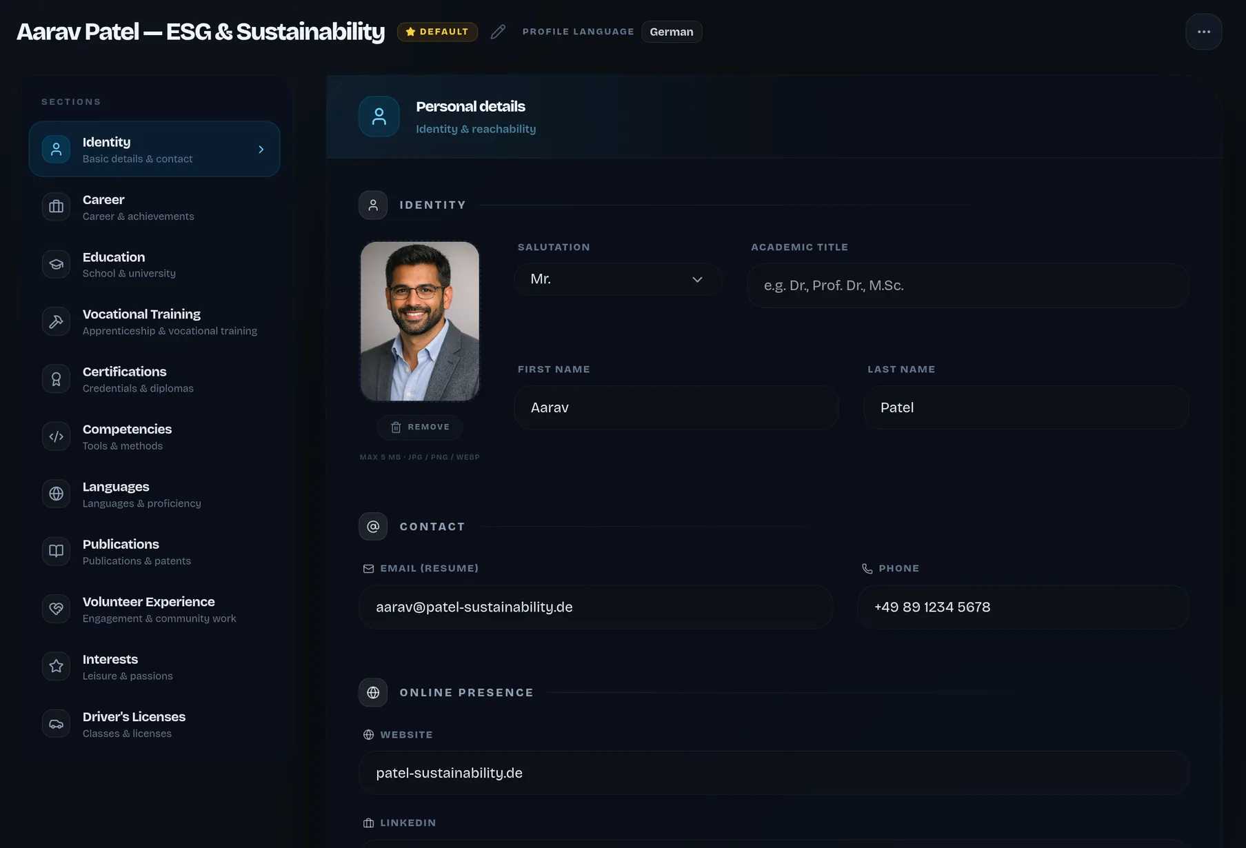Open the Education section
This screenshot has width=1246, height=848.
pyautogui.click(x=154, y=264)
